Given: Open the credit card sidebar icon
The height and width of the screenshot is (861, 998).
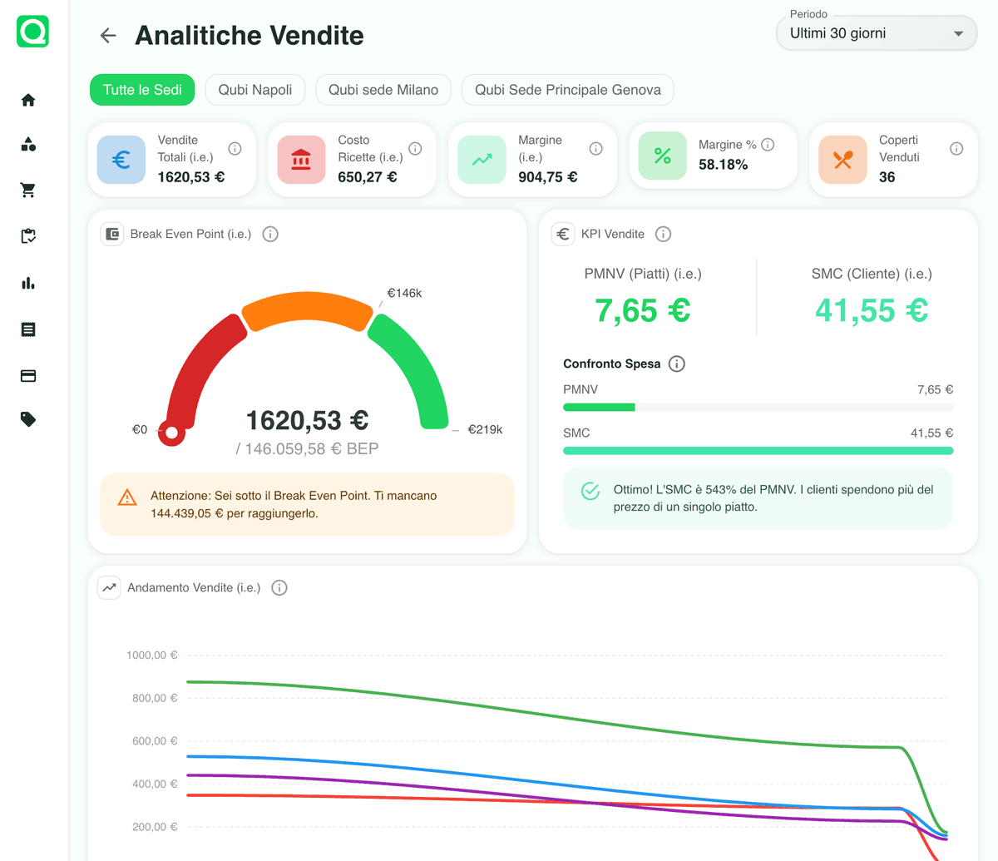Looking at the screenshot, I should click(x=28, y=376).
